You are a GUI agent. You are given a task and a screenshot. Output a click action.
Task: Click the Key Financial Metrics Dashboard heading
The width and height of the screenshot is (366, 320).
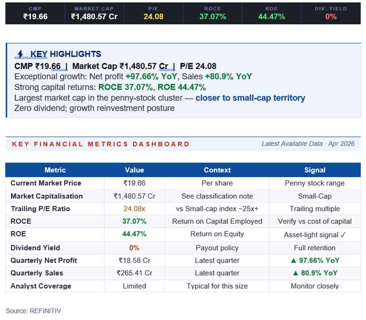click(x=101, y=144)
